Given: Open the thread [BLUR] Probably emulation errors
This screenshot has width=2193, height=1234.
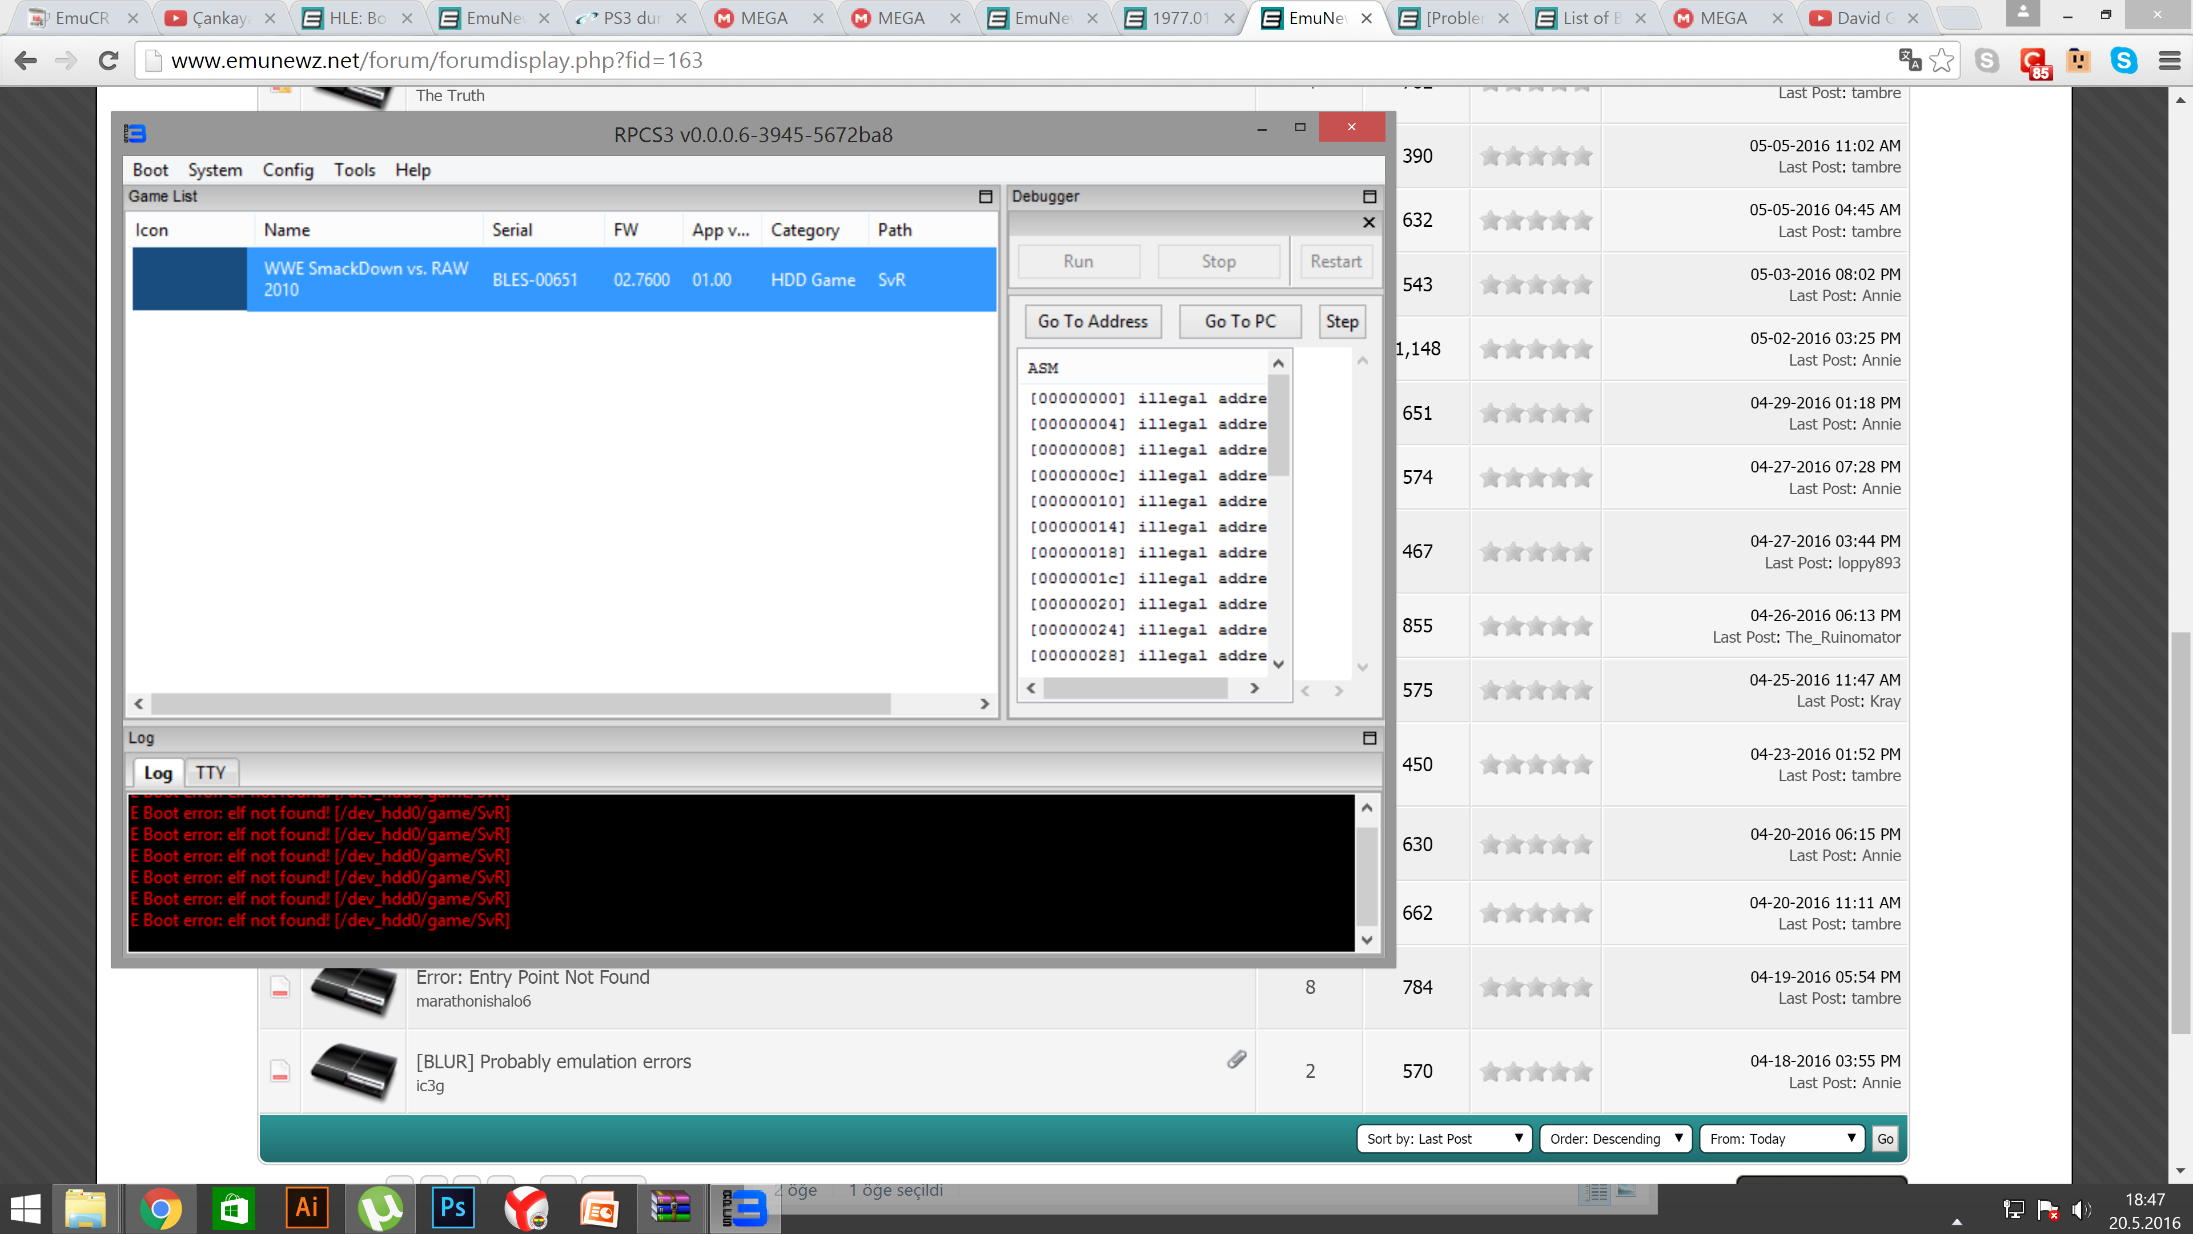Looking at the screenshot, I should [553, 1061].
